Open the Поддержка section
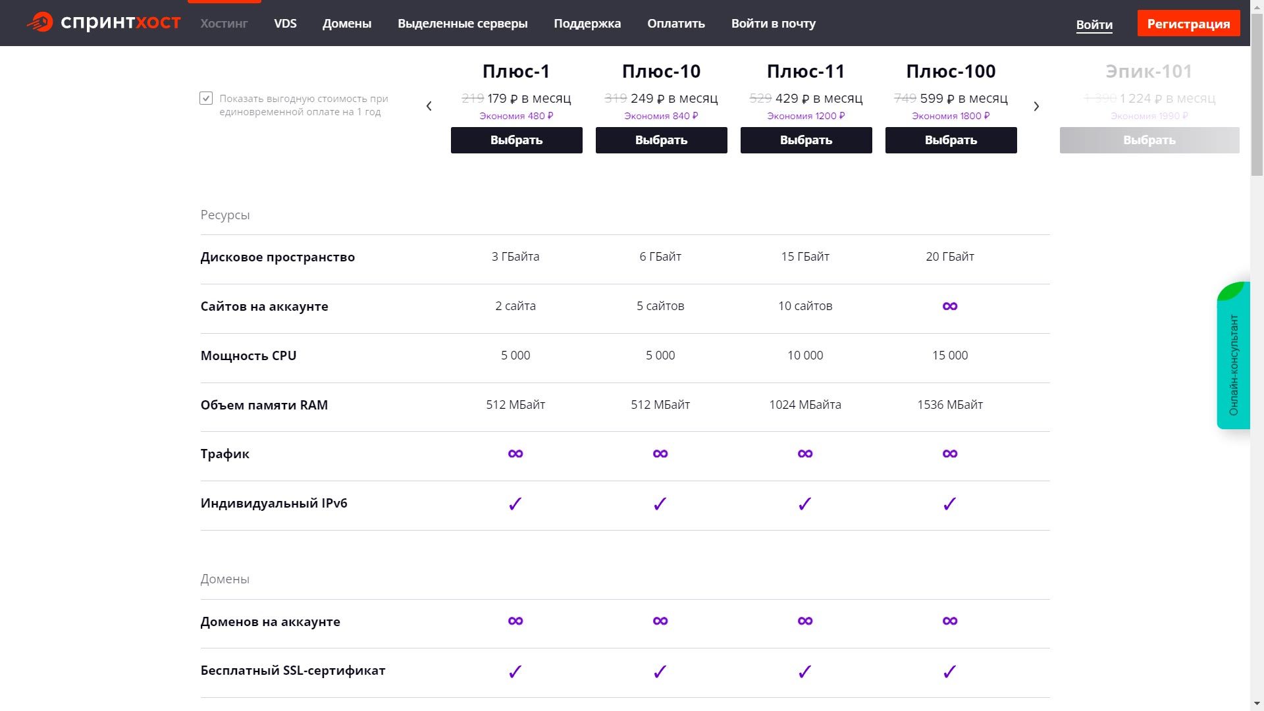1264x711 pixels. (x=587, y=24)
